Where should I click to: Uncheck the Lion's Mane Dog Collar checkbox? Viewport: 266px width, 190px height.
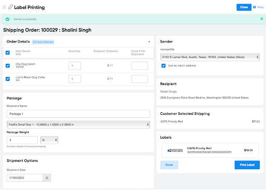(8, 79)
